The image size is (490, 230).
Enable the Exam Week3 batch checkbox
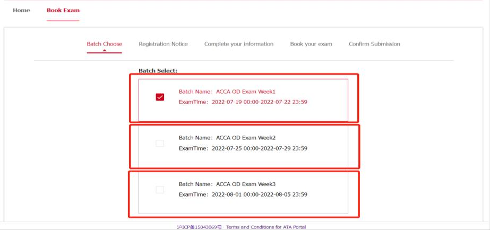[x=160, y=189]
